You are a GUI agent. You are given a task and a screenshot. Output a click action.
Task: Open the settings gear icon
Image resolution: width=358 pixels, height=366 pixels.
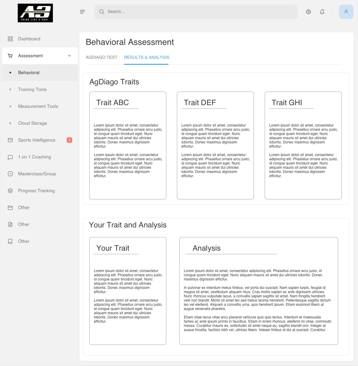tap(308, 12)
